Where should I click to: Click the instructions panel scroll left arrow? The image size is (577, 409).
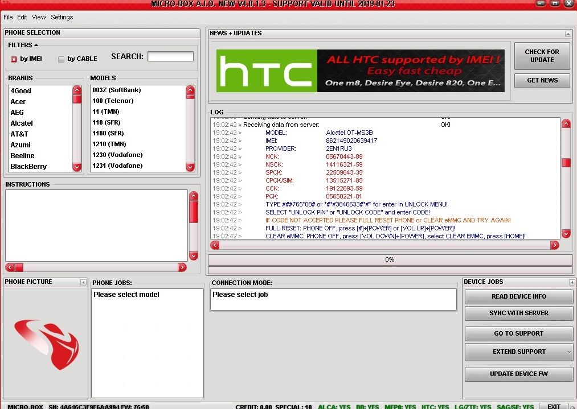[10, 267]
